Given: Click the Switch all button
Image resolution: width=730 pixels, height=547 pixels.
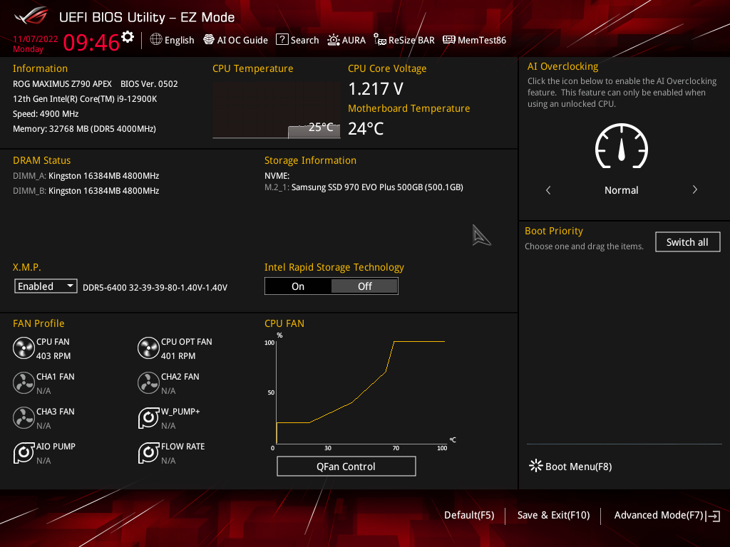Looking at the screenshot, I should tap(687, 242).
